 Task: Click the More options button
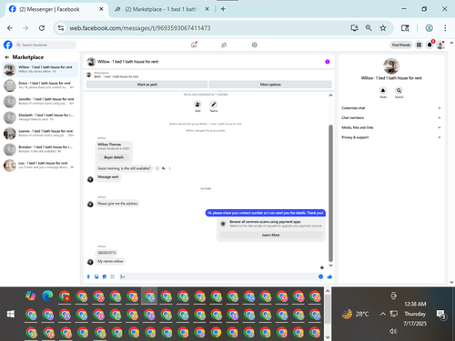pos(270,85)
